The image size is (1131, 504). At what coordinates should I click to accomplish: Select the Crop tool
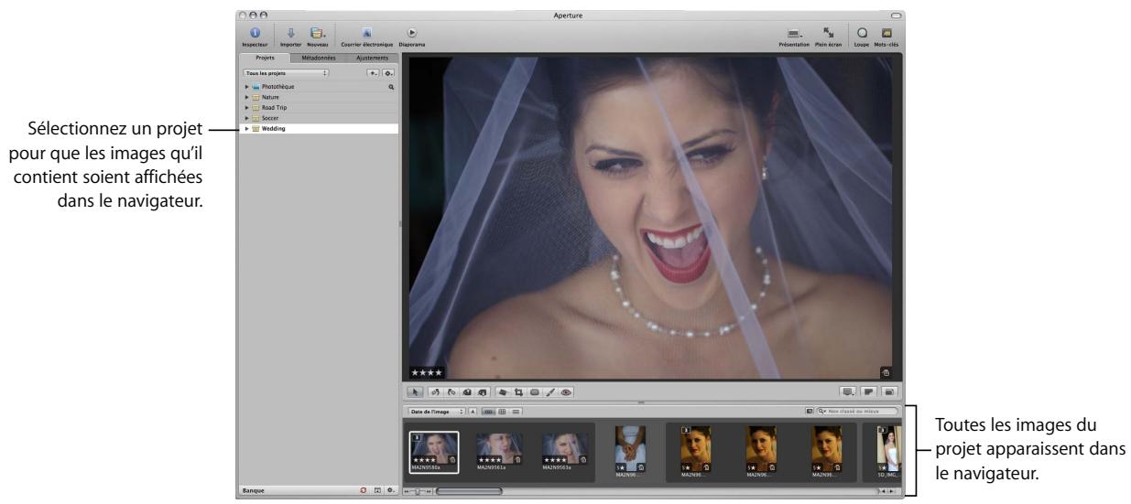517,391
